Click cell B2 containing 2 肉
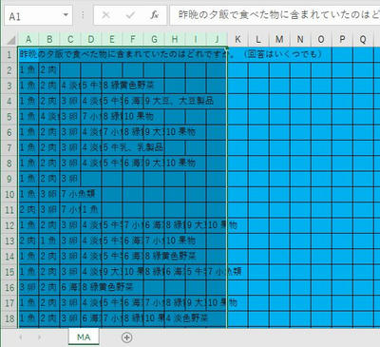380x347 pixels. click(x=49, y=70)
